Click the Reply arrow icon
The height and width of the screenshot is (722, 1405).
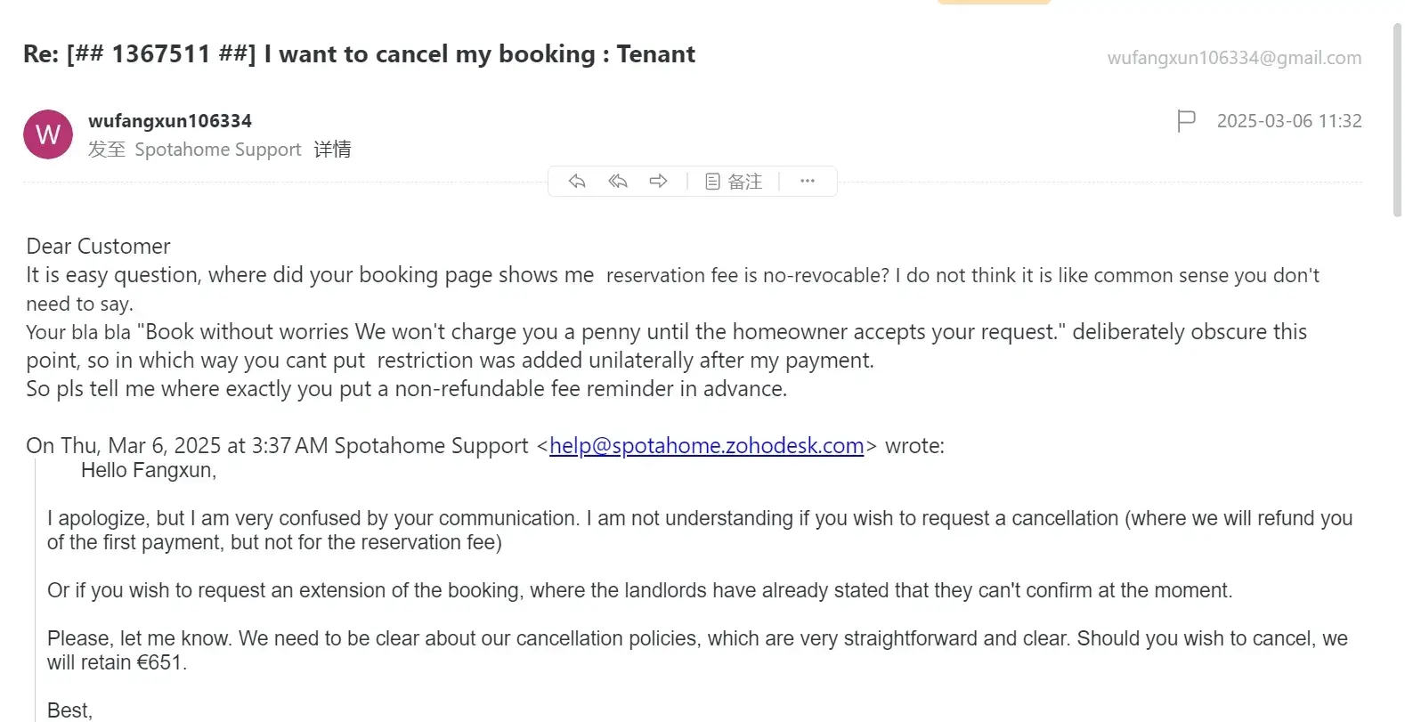[x=577, y=182]
